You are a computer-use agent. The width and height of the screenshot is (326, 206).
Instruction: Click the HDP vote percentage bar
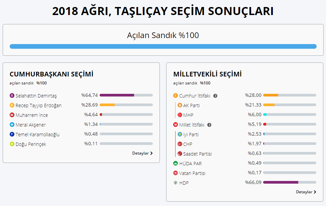tap(290, 182)
